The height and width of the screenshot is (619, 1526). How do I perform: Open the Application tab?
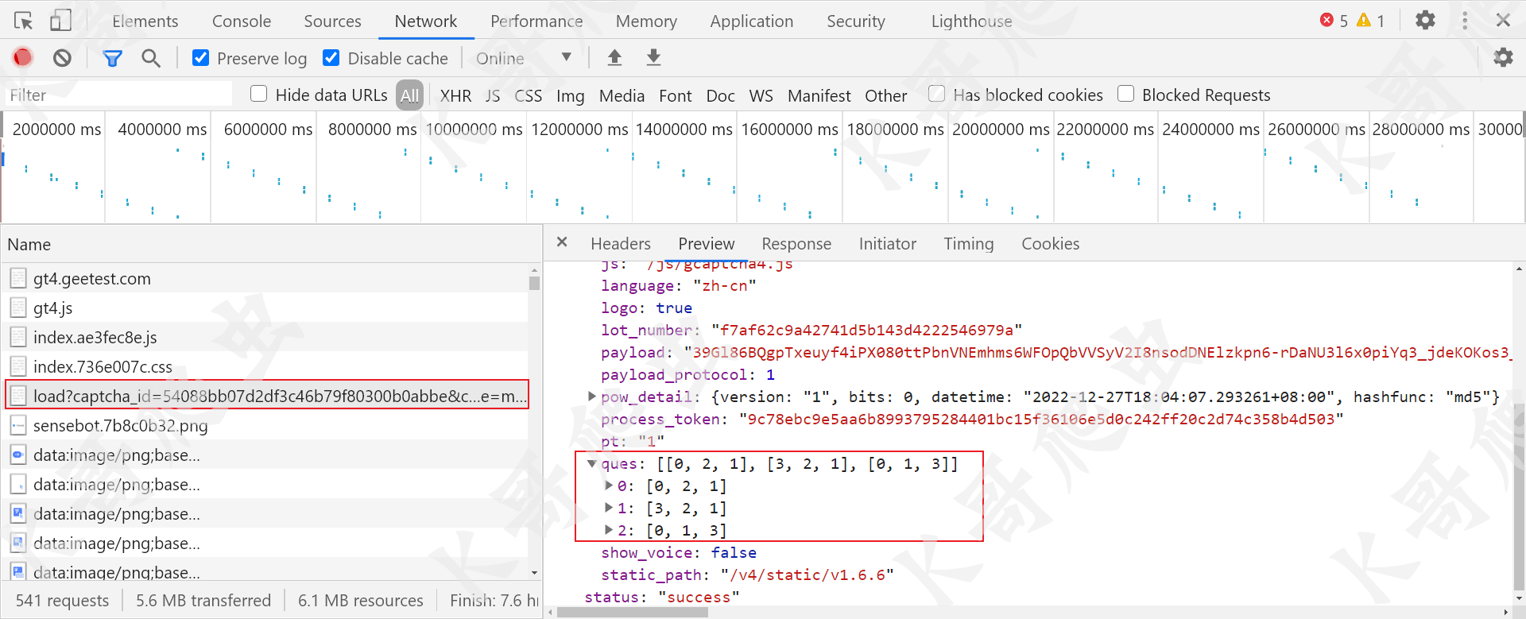coord(752,21)
